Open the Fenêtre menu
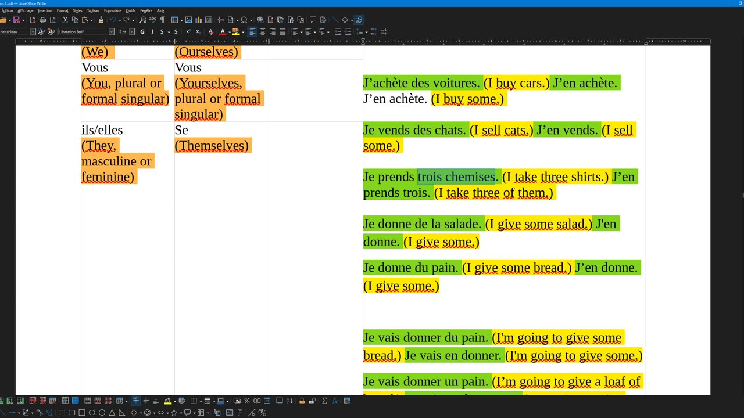Viewport: 744px width, 418px height. [146, 10]
